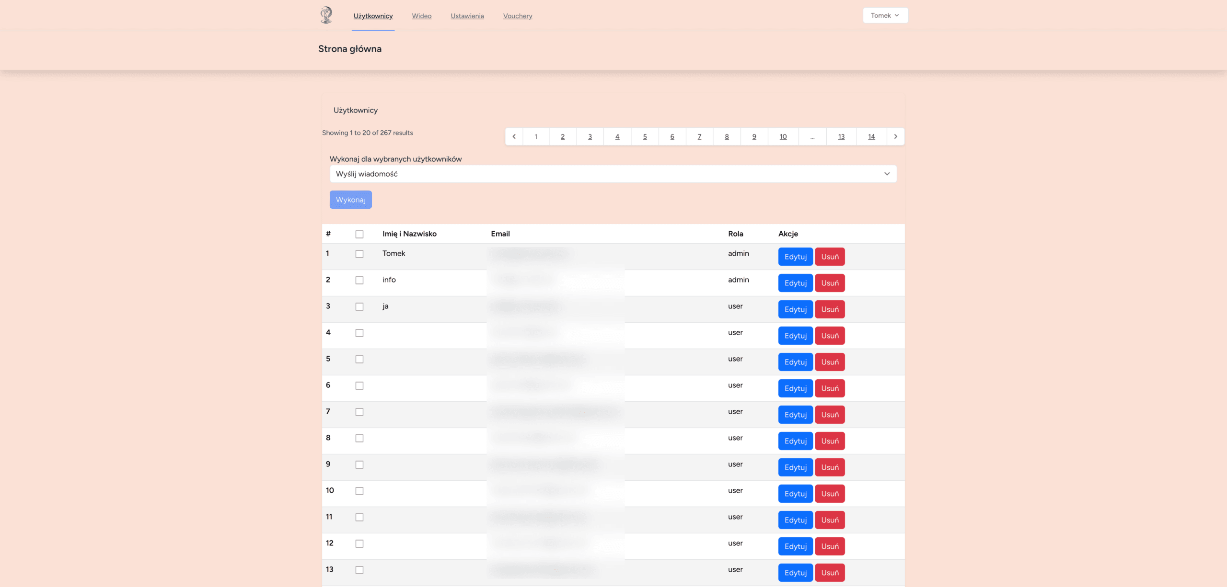Image resolution: width=1227 pixels, height=587 pixels.
Task: Go to next page arrow
Action: tap(895, 136)
